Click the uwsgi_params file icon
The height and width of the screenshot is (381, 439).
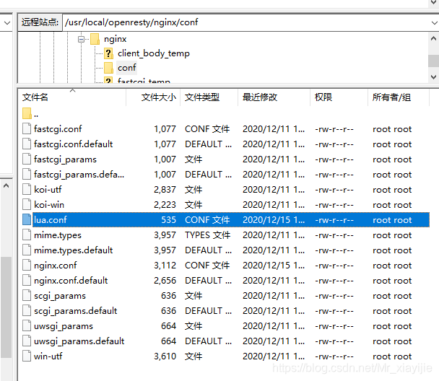tap(27, 326)
